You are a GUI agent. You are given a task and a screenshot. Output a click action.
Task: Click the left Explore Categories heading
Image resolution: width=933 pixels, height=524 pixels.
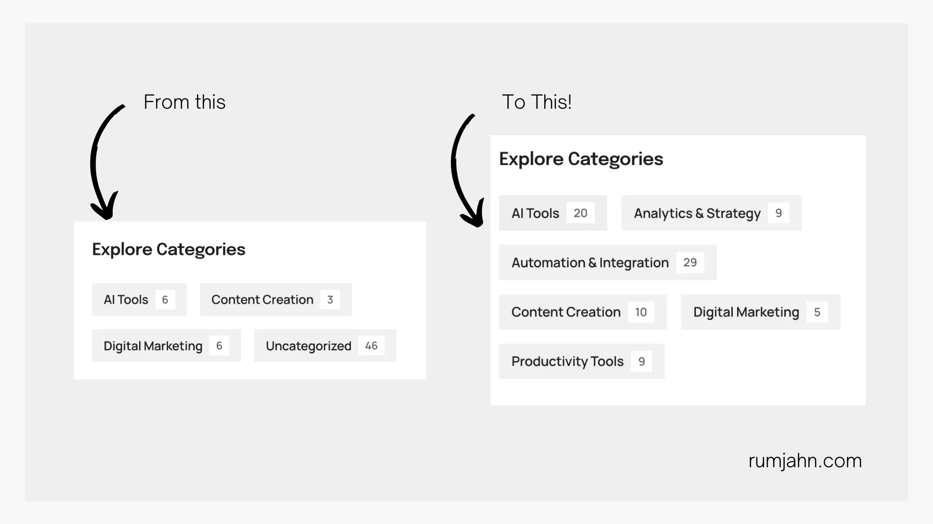point(169,249)
